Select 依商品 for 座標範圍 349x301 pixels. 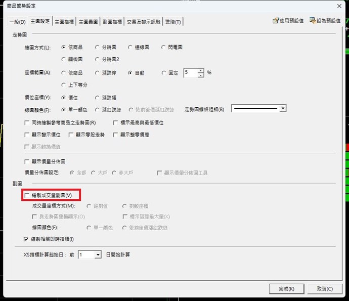[x=64, y=73]
